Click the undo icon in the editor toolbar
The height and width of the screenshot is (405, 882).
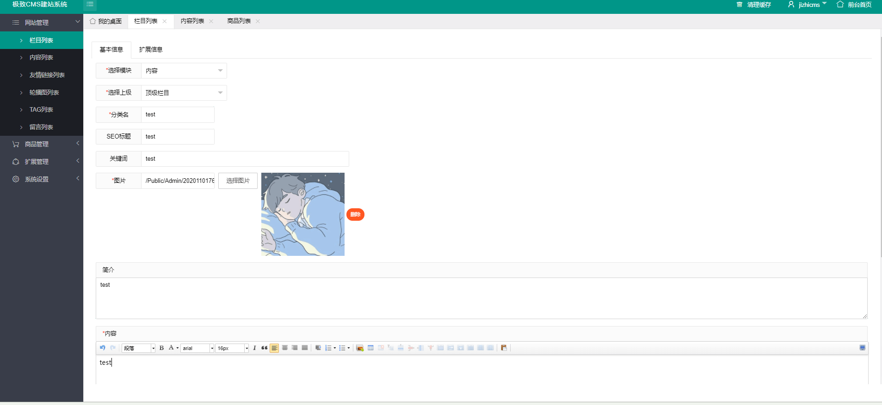[x=103, y=348]
